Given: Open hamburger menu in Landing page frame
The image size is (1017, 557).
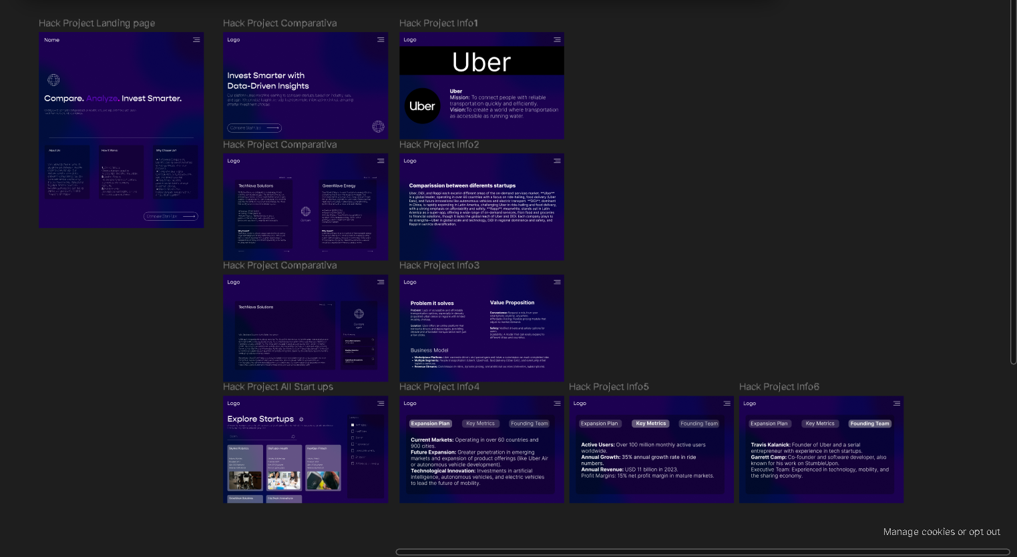Looking at the screenshot, I should point(196,40).
